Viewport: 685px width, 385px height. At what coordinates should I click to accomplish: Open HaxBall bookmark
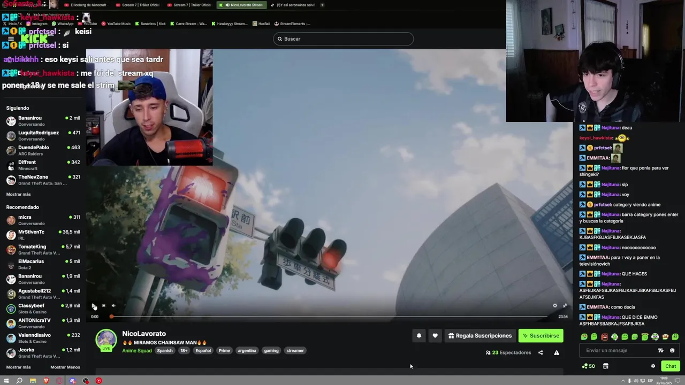(x=261, y=24)
